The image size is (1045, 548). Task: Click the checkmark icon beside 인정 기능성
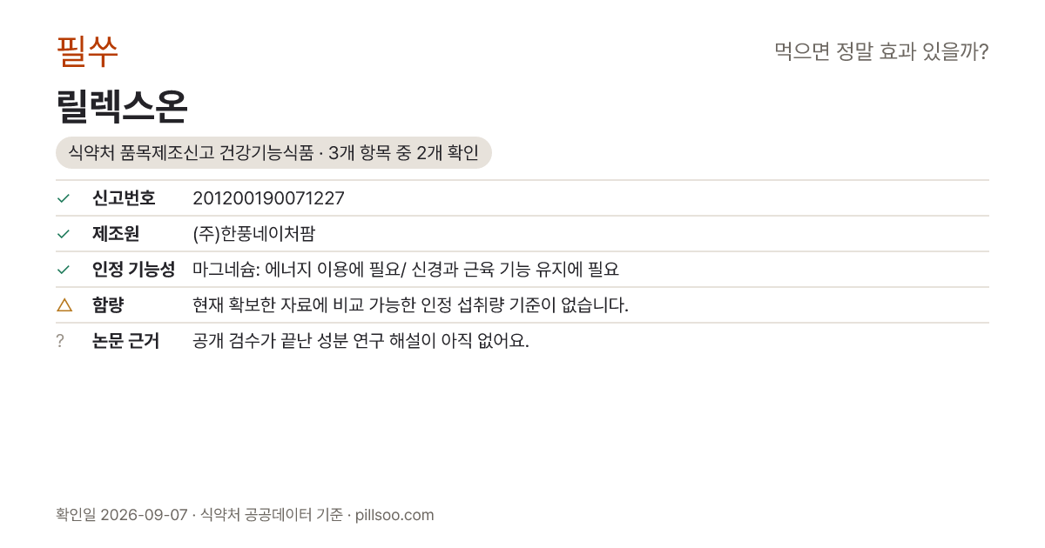pyautogui.click(x=63, y=270)
